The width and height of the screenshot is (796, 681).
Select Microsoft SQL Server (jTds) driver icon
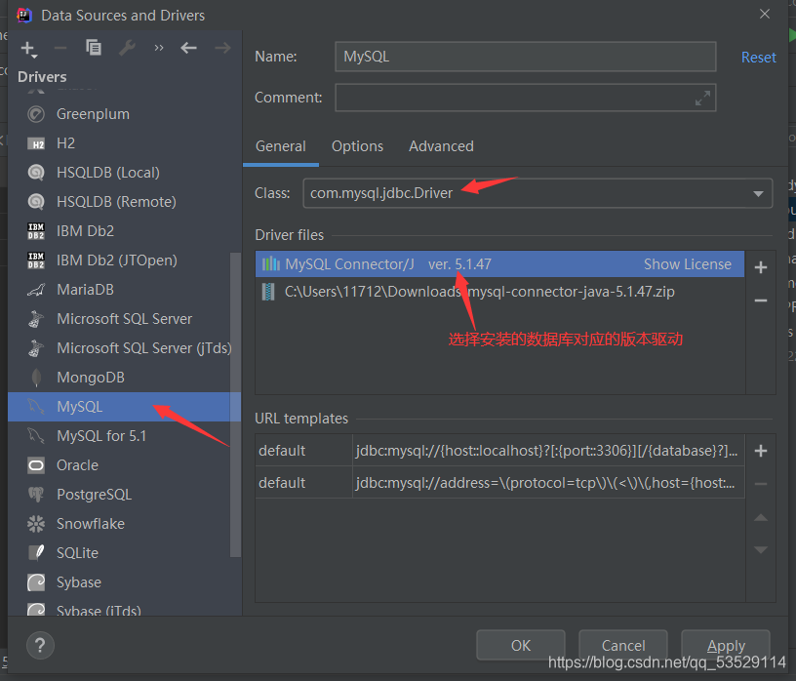point(36,348)
